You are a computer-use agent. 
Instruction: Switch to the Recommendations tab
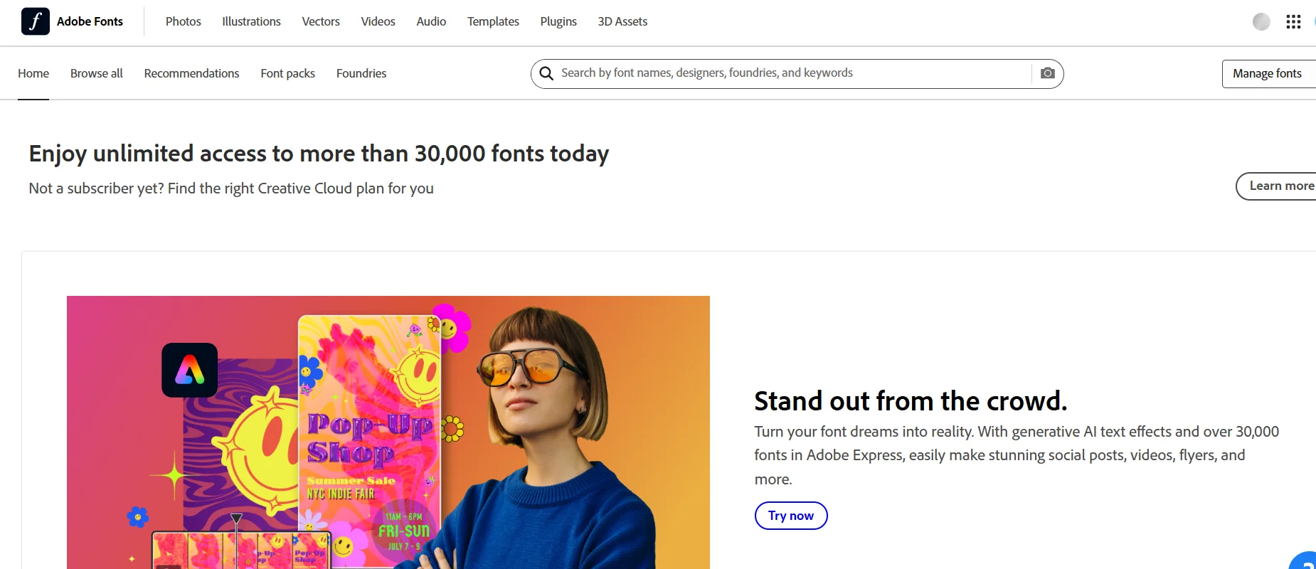pos(191,73)
